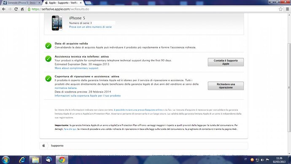
Task: Click the volume speaker tray icon
Action: click(x=262, y=160)
